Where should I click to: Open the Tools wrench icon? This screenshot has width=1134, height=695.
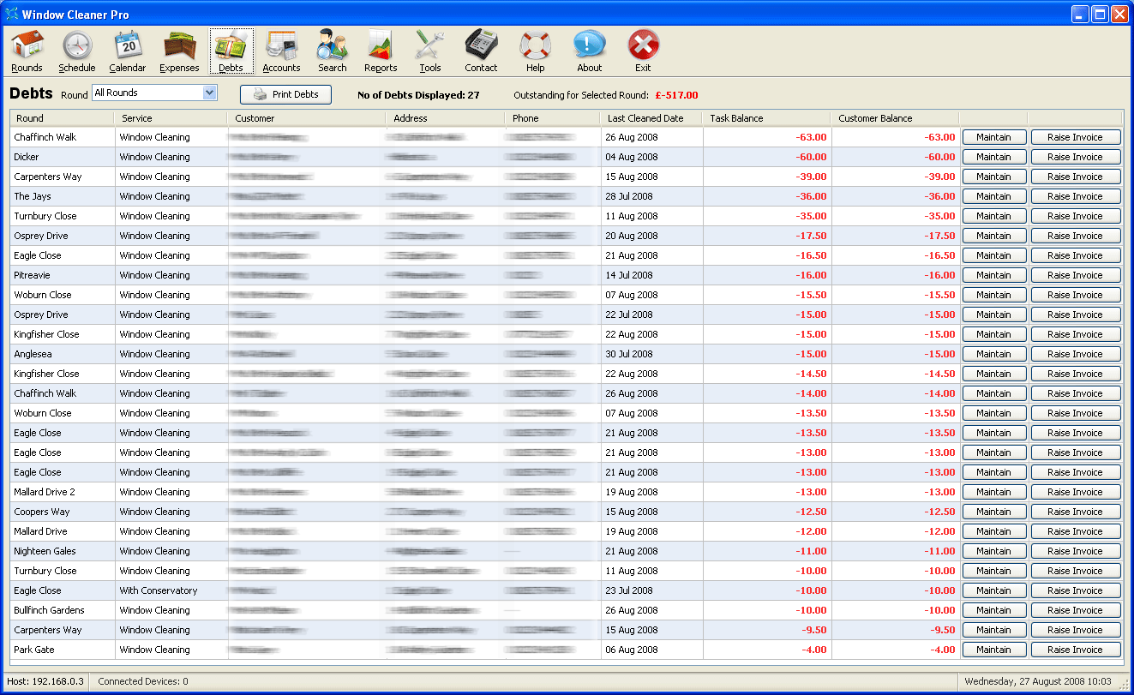pyautogui.click(x=429, y=45)
